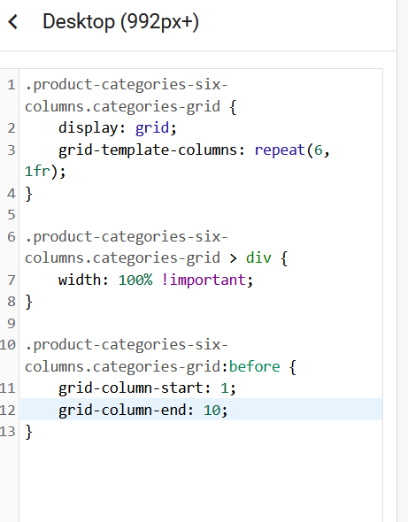
Task: Click the value '10' on line 12
Action: pos(212,411)
